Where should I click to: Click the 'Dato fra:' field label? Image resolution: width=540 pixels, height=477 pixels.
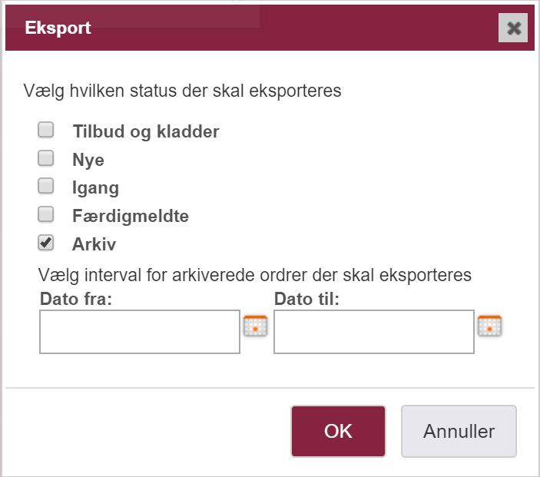[x=76, y=299]
